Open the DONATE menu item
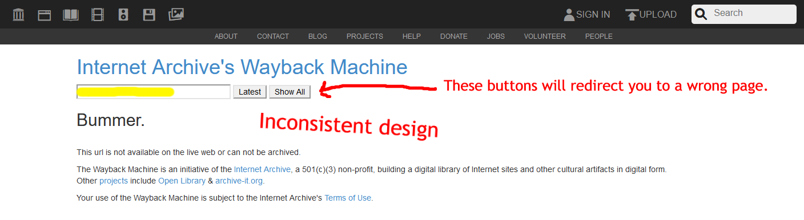The width and height of the screenshot is (804, 220). [454, 36]
